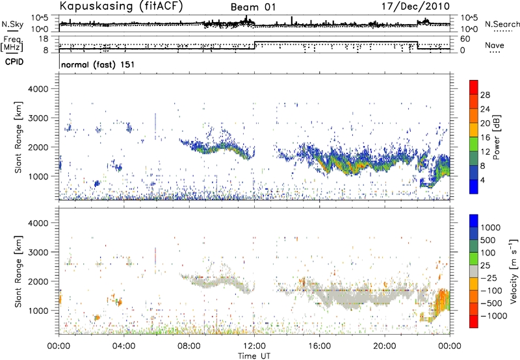Click the "24" label on Power scale

point(485,109)
